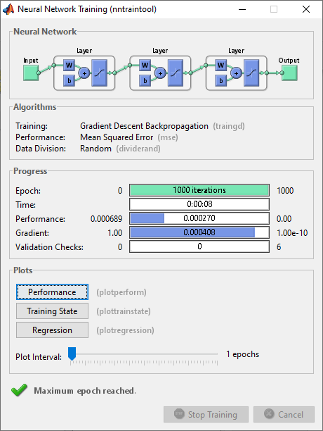
Task: Click the Cancel button
Action: click(284, 415)
